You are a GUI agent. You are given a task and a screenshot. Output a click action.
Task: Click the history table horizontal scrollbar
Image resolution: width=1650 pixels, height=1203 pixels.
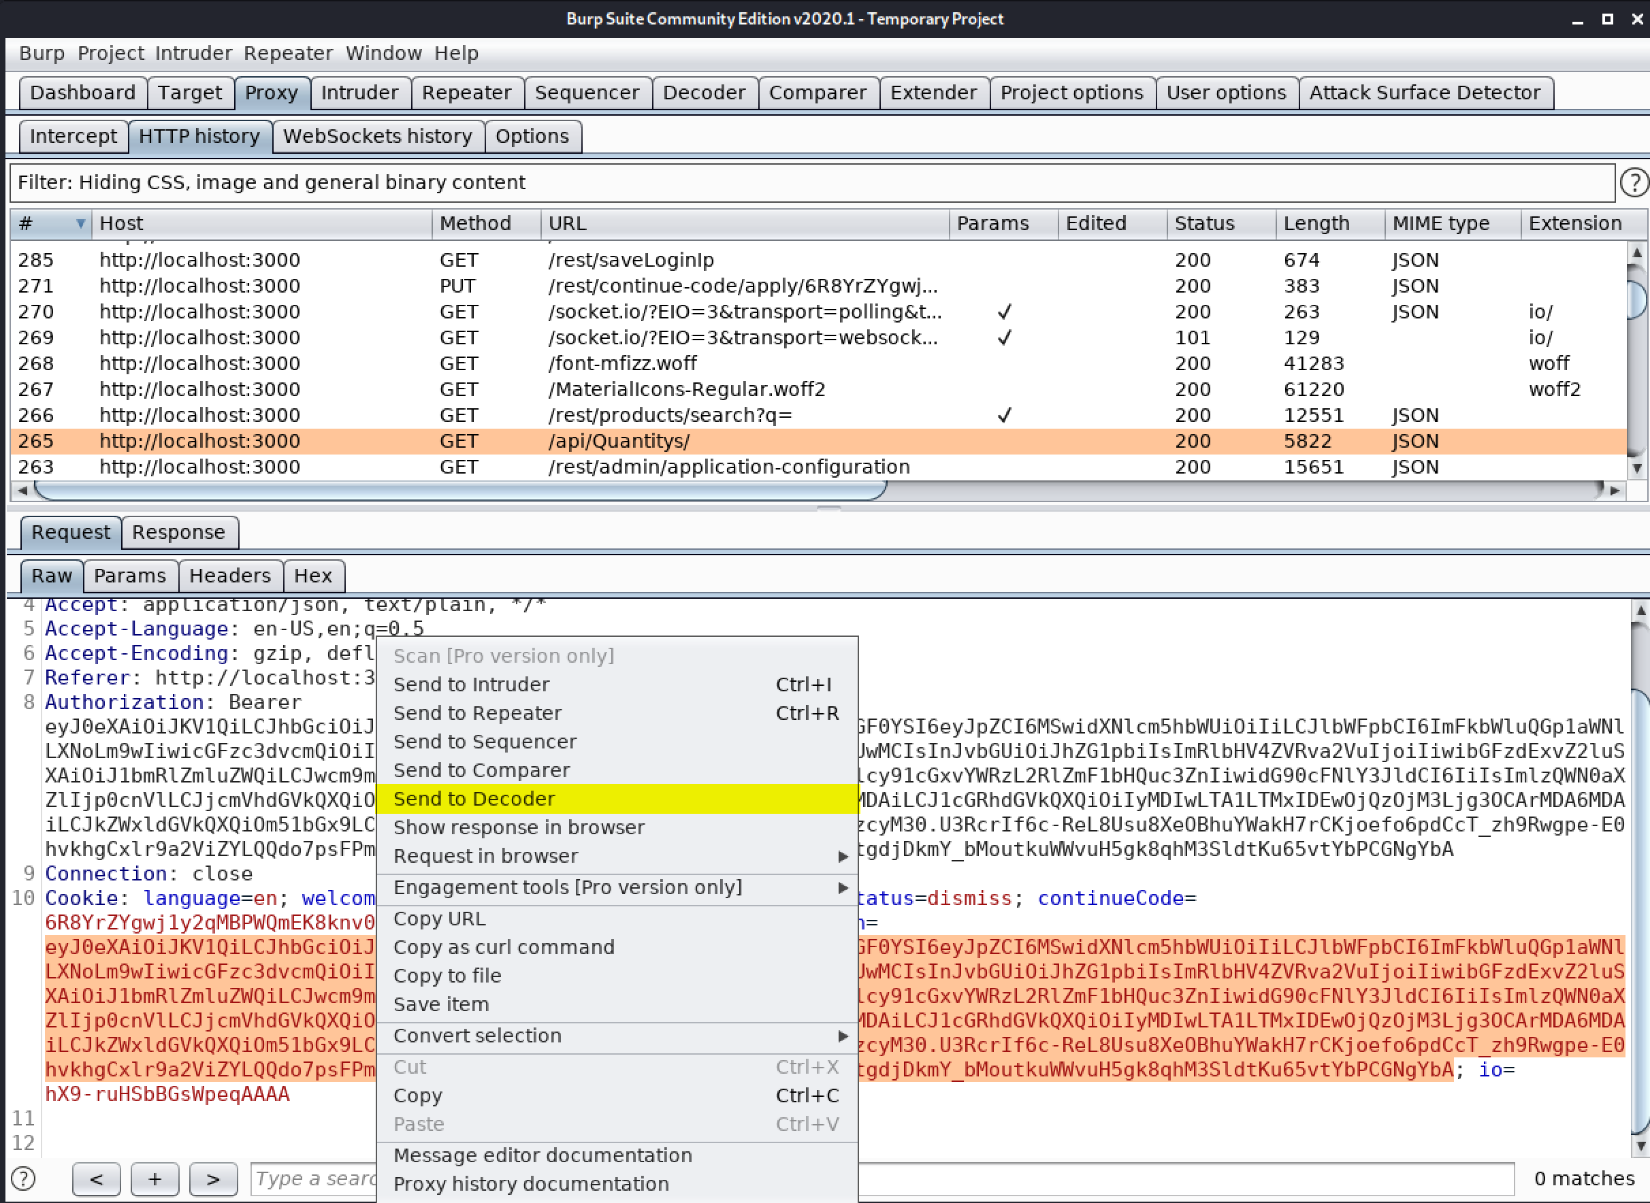tap(460, 491)
